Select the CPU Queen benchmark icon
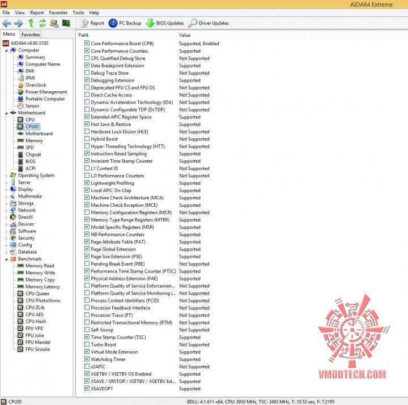The width and height of the screenshot is (408, 405). [20, 293]
